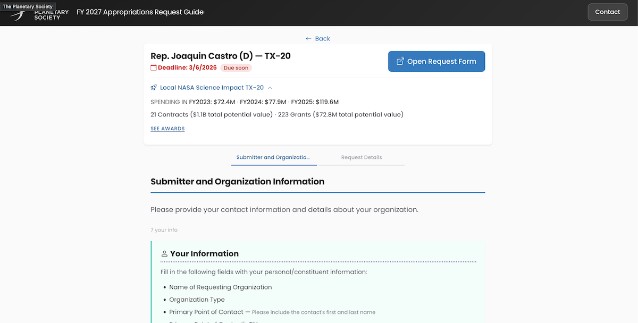This screenshot has height=323, width=638.
Task: Click the Organization Type list item
Action: coord(197,300)
